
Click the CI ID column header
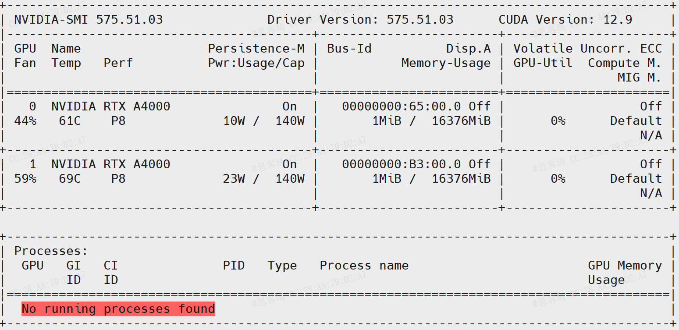click(x=111, y=273)
